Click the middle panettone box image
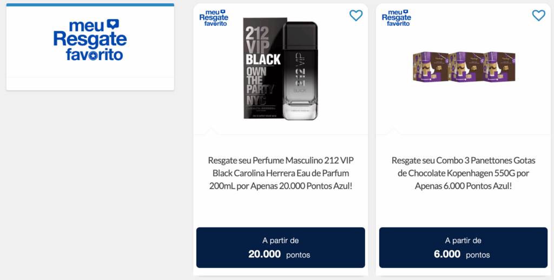Viewport: 554px width, 280px height. (x=465, y=66)
